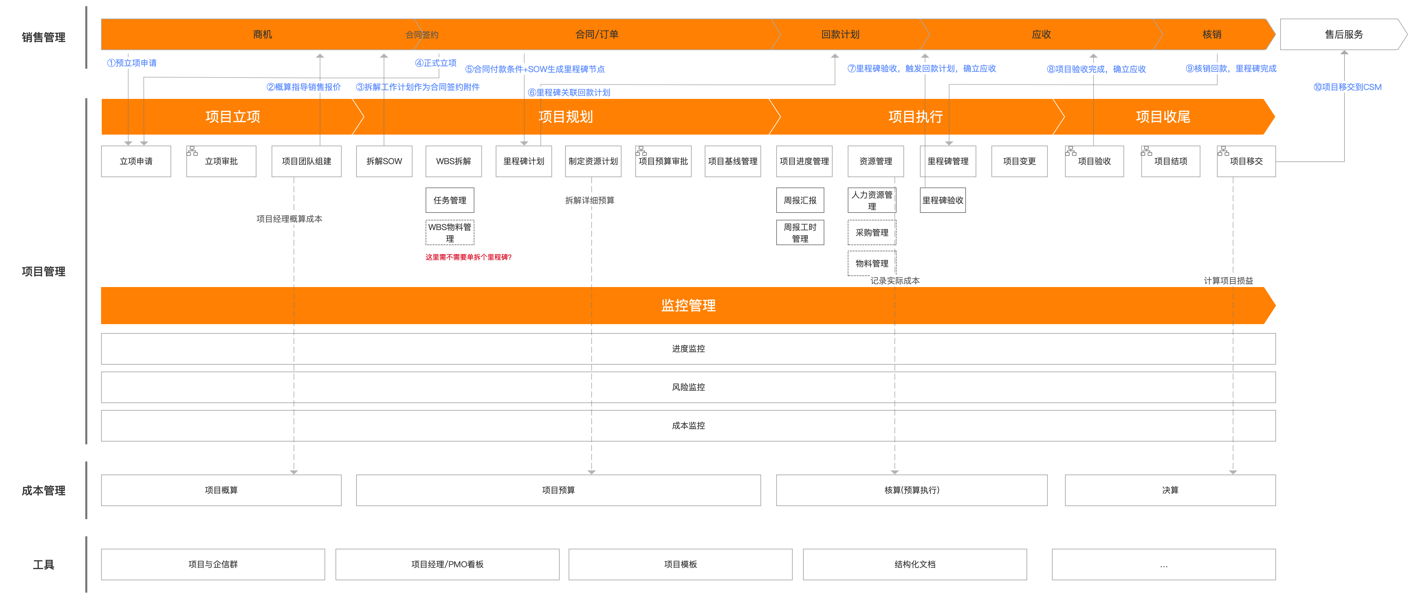
Task: Click the ⑩项目移交到CSM label
Action: pos(1347,87)
